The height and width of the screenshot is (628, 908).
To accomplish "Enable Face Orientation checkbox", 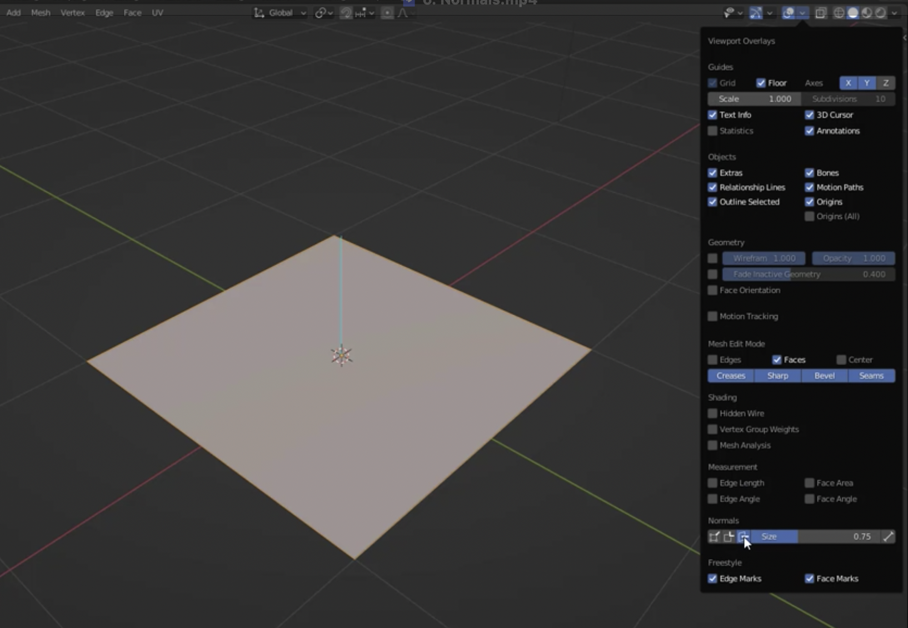I will point(712,290).
